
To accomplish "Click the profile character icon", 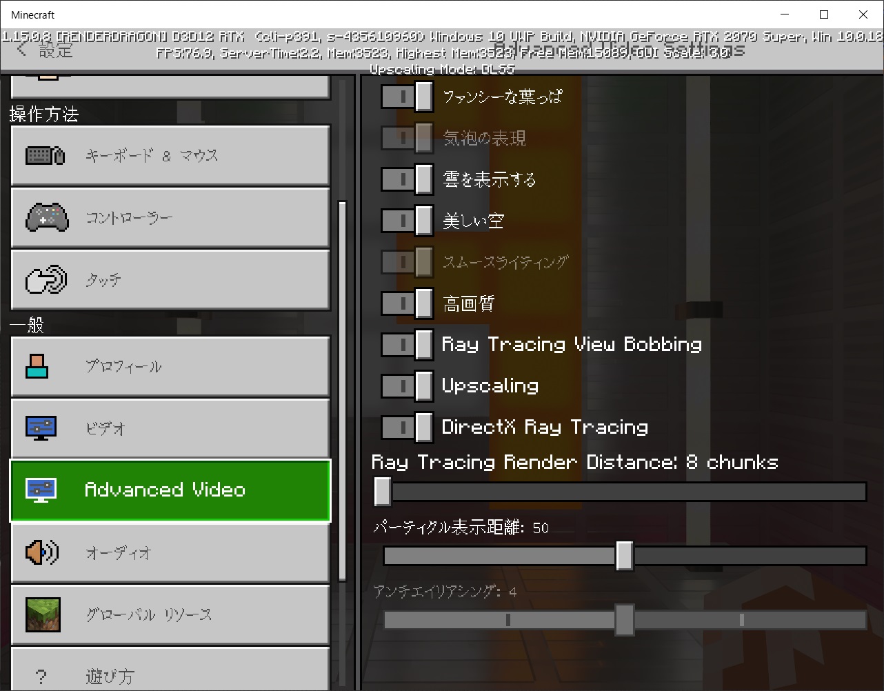I will point(37,365).
